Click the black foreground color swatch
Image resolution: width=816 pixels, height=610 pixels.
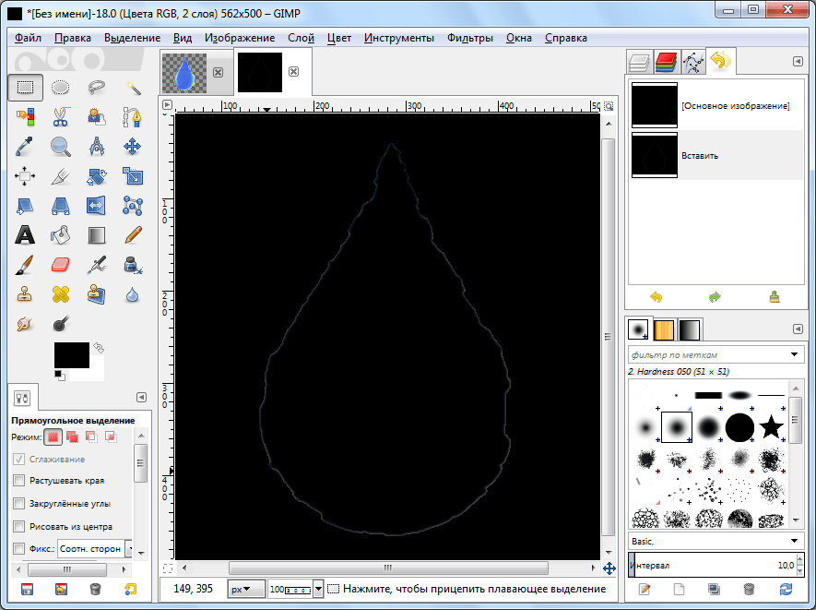coord(70,353)
